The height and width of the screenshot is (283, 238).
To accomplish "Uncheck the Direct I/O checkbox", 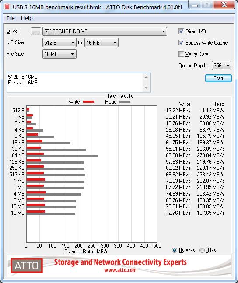I will pyautogui.click(x=181, y=31).
